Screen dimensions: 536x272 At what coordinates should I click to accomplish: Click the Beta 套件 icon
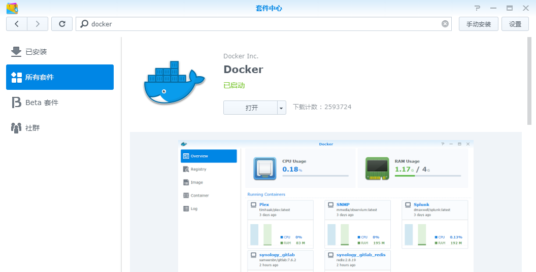pos(16,103)
